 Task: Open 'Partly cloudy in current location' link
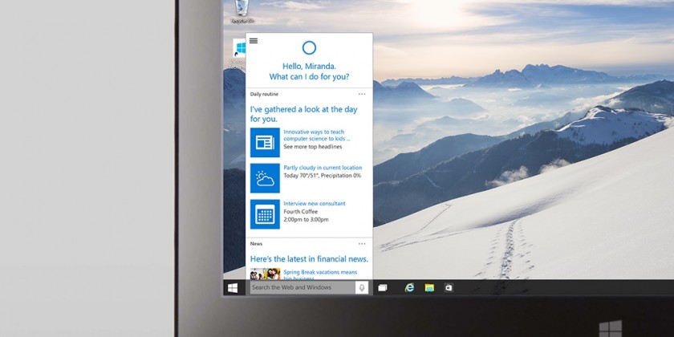[x=323, y=168]
